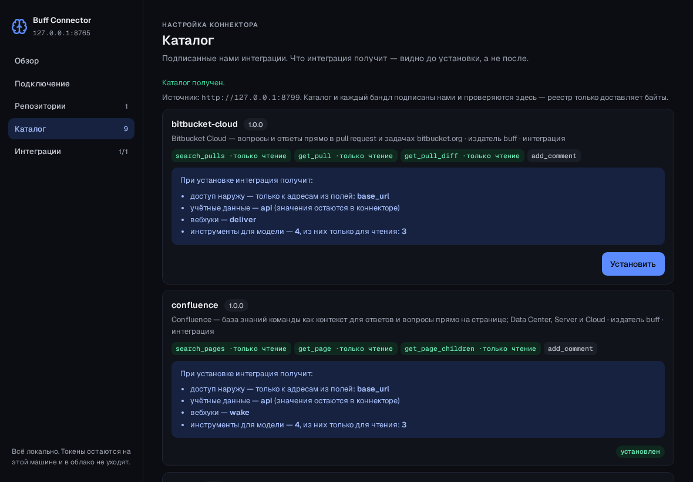Click base_url in the confluence permissions

373,389
